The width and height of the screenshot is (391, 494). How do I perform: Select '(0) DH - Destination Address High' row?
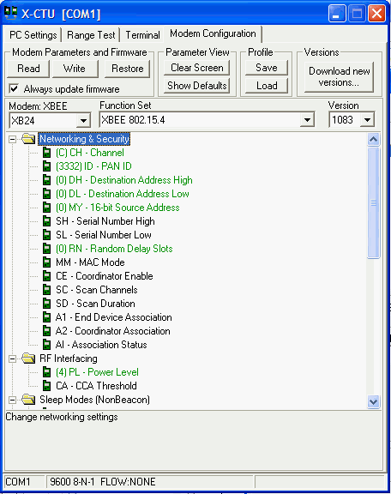tap(124, 180)
